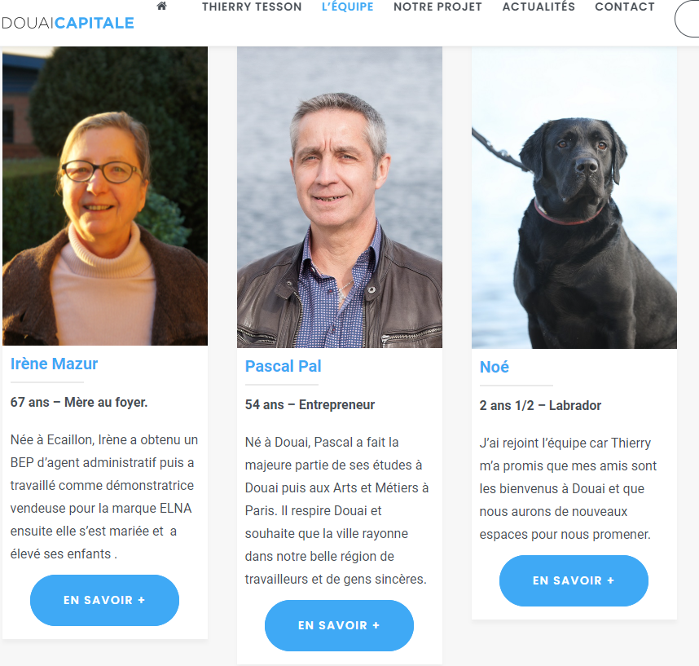Go to the Notre Projet page
Image resolution: width=699 pixels, height=666 pixels.
click(437, 7)
